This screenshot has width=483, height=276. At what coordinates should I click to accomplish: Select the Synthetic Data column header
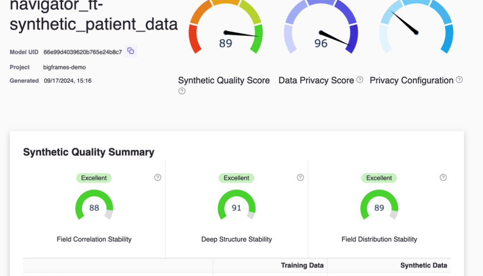424,265
